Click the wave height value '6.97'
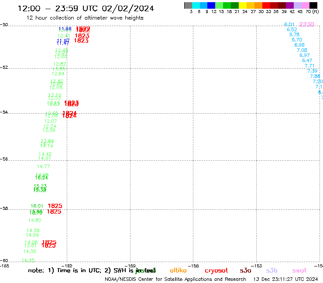The width and height of the screenshot is (323, 283). click(x=305, y=55)
